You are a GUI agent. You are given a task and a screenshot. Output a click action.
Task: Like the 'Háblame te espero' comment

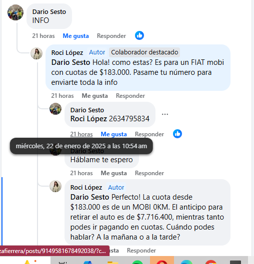coord(113,173)
